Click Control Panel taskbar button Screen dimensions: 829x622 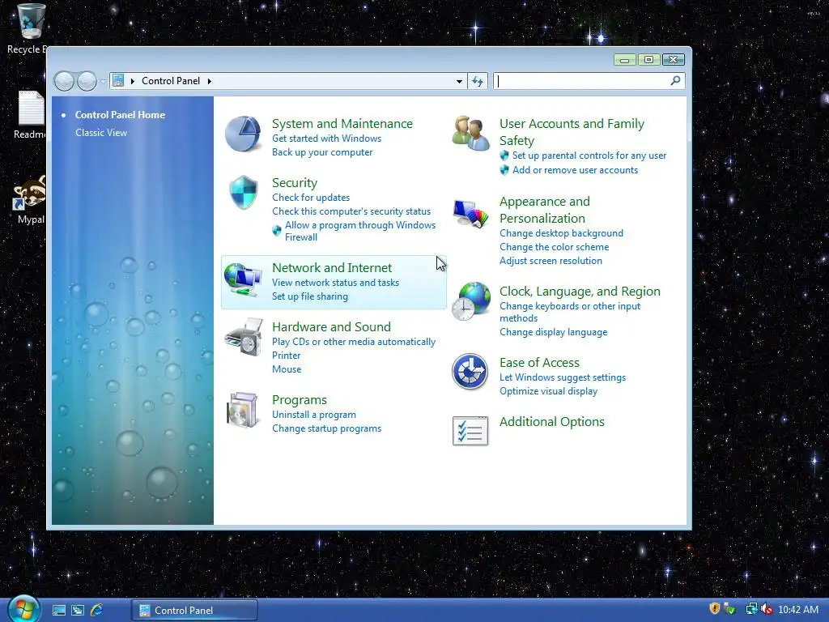pos(194,610)
